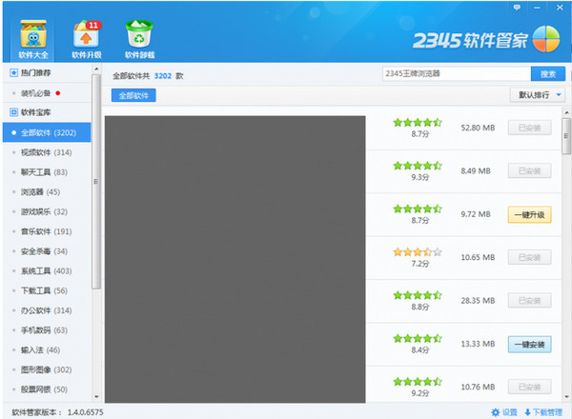The width and height of the screenshot is (572, 419).
Task: Select 办公软件 (314) category
Action: tap(46, 310)
